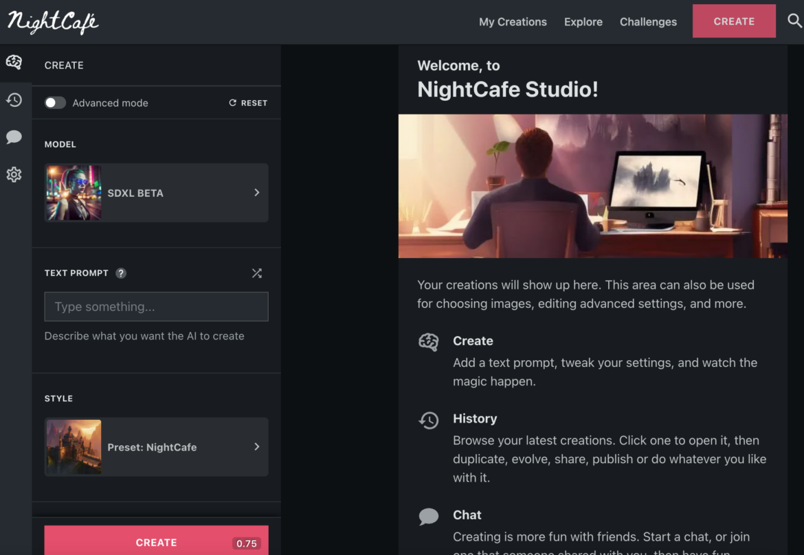Click the Chat bubble icon in welcome panel
This screenshot has width=804, height=555.
429,517
